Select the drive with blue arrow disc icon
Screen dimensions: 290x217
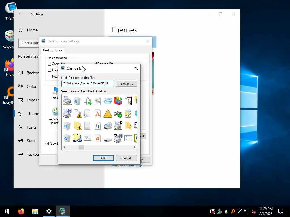coord(108,126)
